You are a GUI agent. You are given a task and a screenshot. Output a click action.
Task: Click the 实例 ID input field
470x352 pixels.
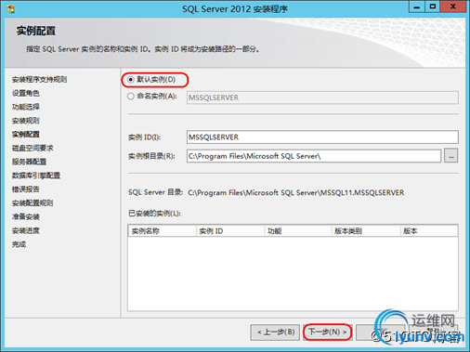click(322, 137)
